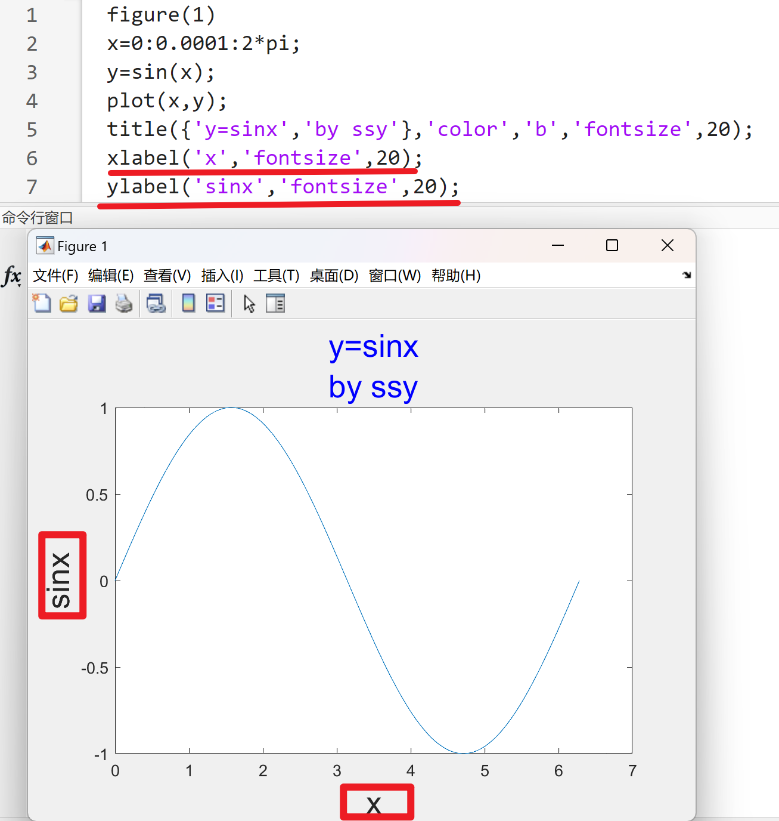
Task: Open the 插入(I) menu
Action: [x=222, y=276]
